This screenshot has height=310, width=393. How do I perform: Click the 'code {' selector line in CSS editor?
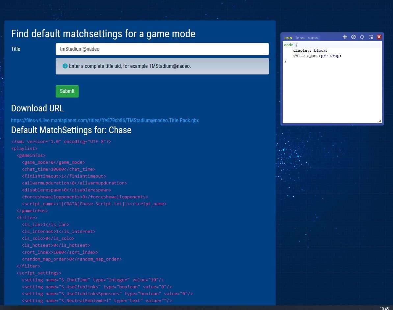[291, 45]
